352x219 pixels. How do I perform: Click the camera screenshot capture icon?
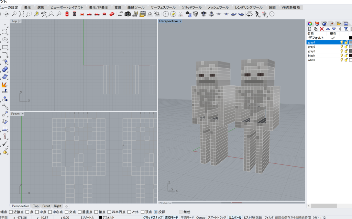tap(128, 14)
